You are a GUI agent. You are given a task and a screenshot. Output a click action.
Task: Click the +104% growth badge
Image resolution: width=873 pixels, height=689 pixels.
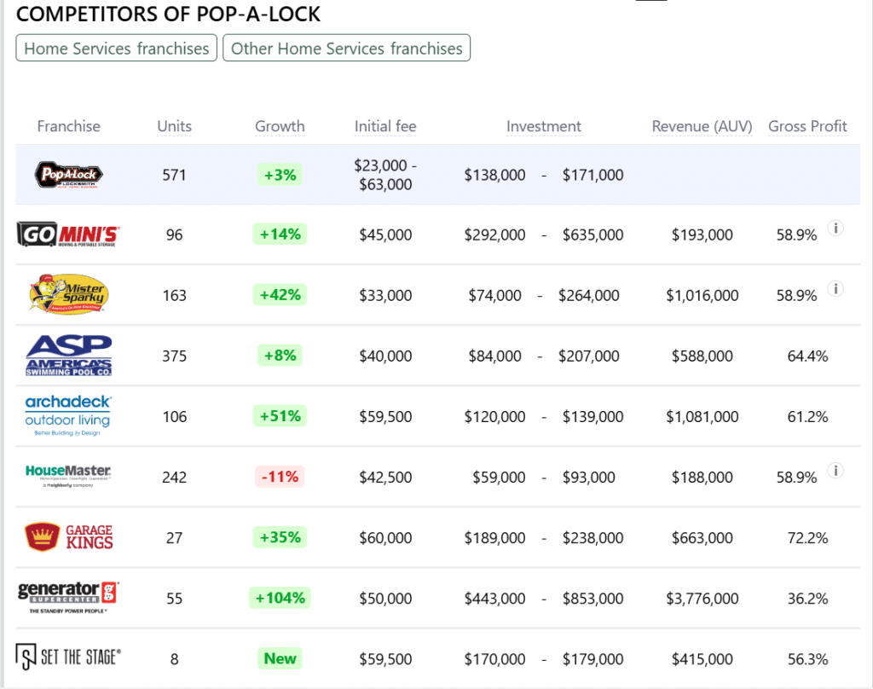(280, 599)
